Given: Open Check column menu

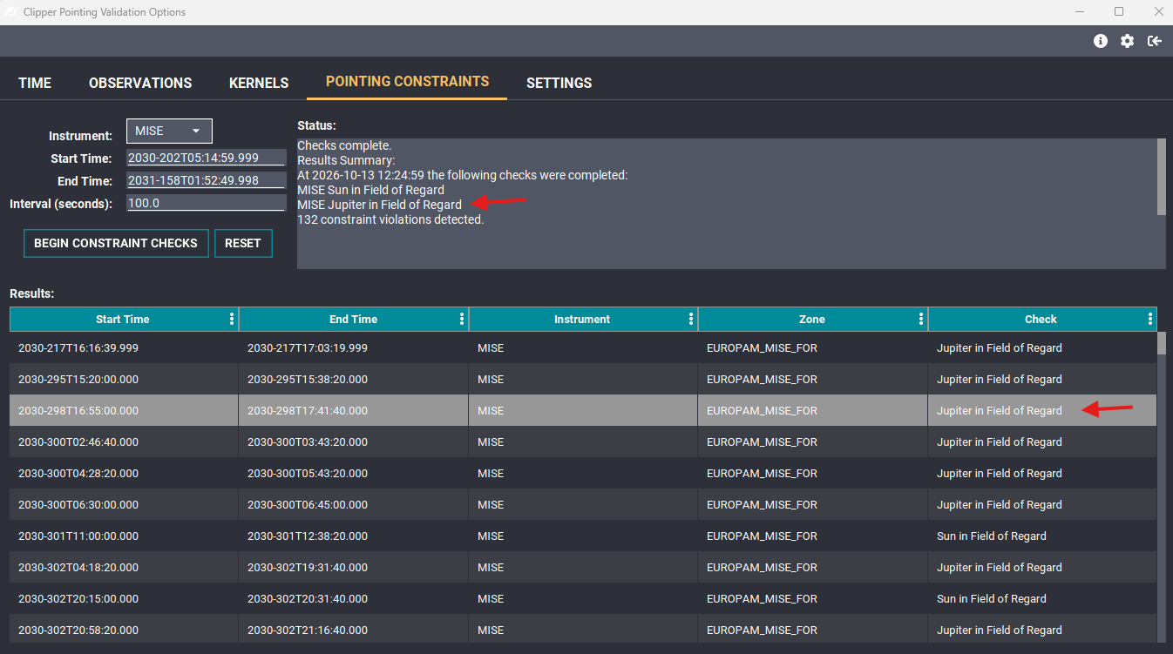Looking at the screenshot, I should pyautogui.click(x=1150, y=320).
